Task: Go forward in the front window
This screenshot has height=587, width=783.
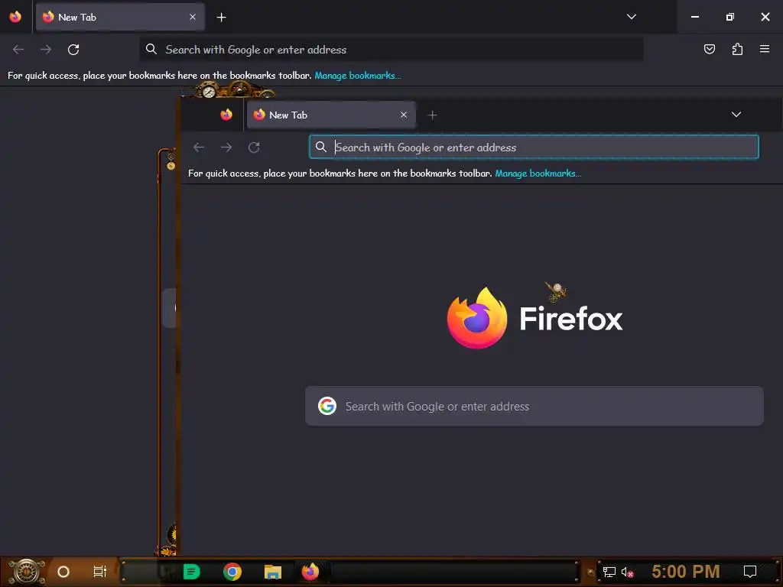Action: tap(226, 148)
